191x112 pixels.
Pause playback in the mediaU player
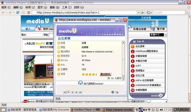[x=72, y=92]
